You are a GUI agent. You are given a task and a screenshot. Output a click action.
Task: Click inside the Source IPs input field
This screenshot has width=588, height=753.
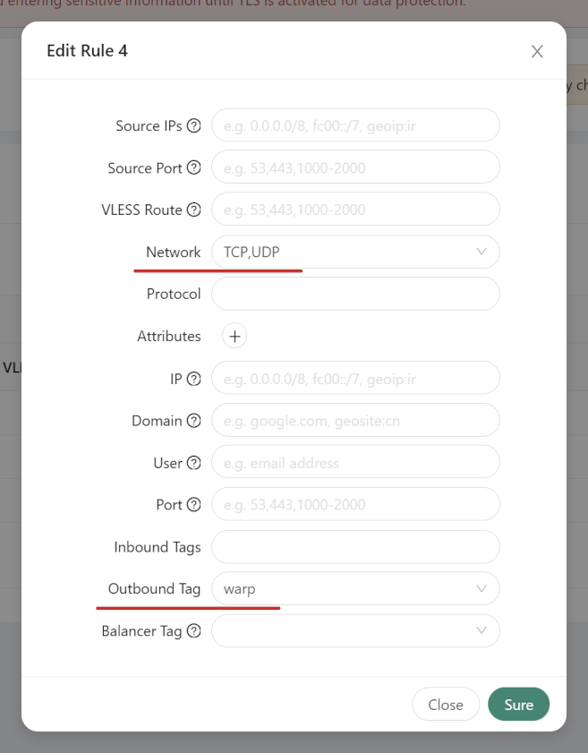click(x=355, y=125)
